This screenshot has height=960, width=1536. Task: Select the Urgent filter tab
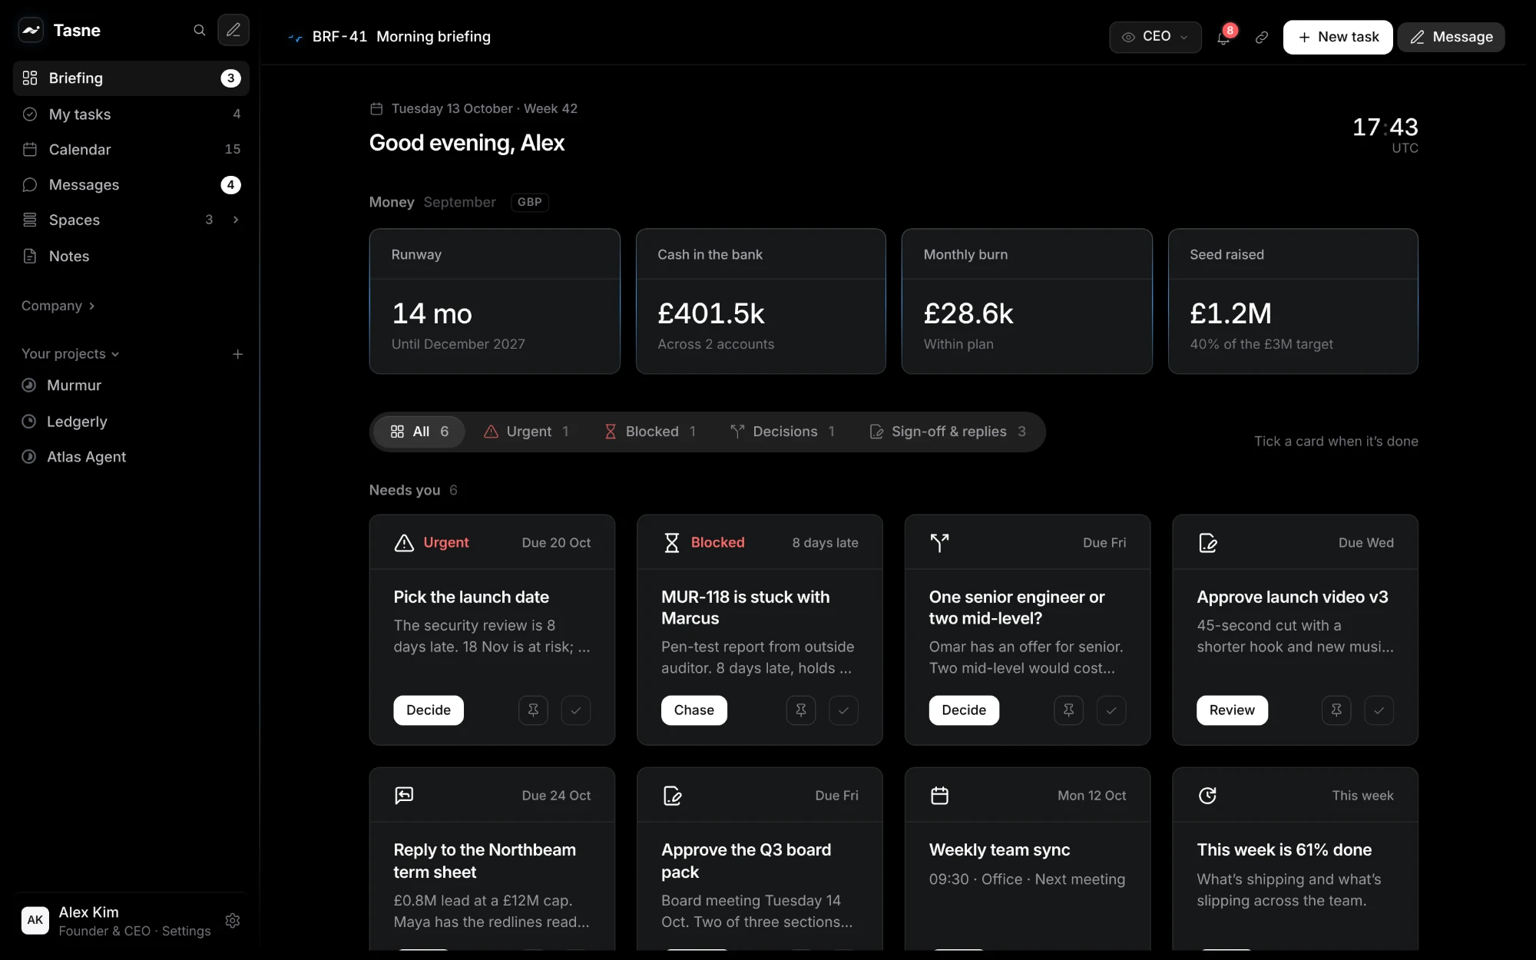click(x=527, y=432)
